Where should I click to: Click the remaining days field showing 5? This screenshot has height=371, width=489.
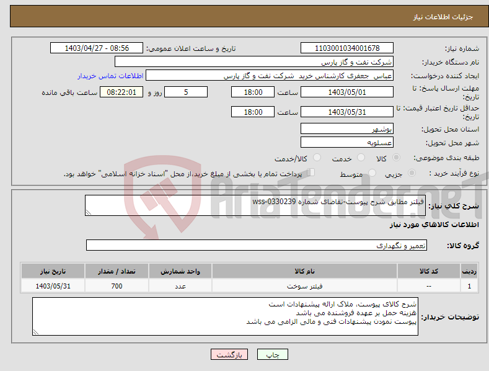(x=186, y=92)
